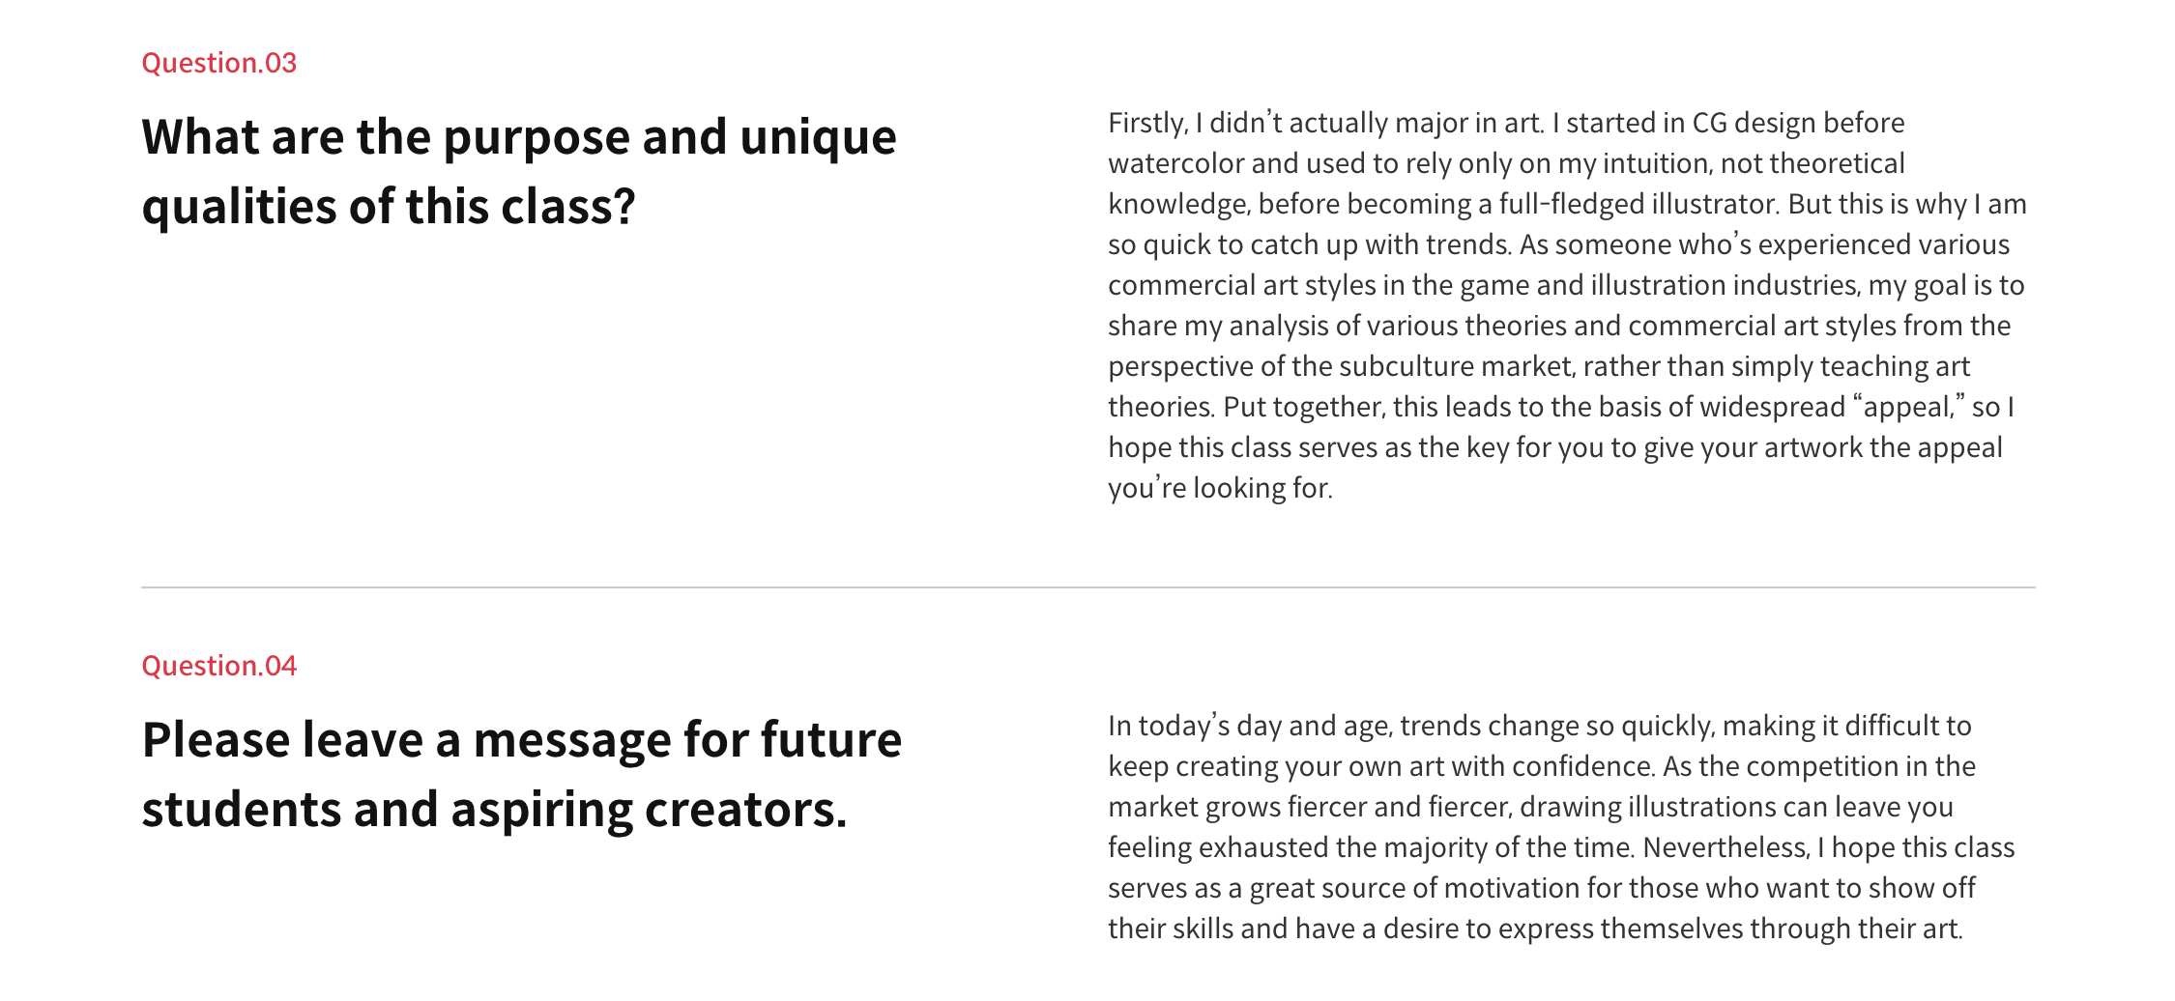The image size is (2175, 1001).
Task: Click the line starting 'watercolor and used to rely'
Action: 1506,163
